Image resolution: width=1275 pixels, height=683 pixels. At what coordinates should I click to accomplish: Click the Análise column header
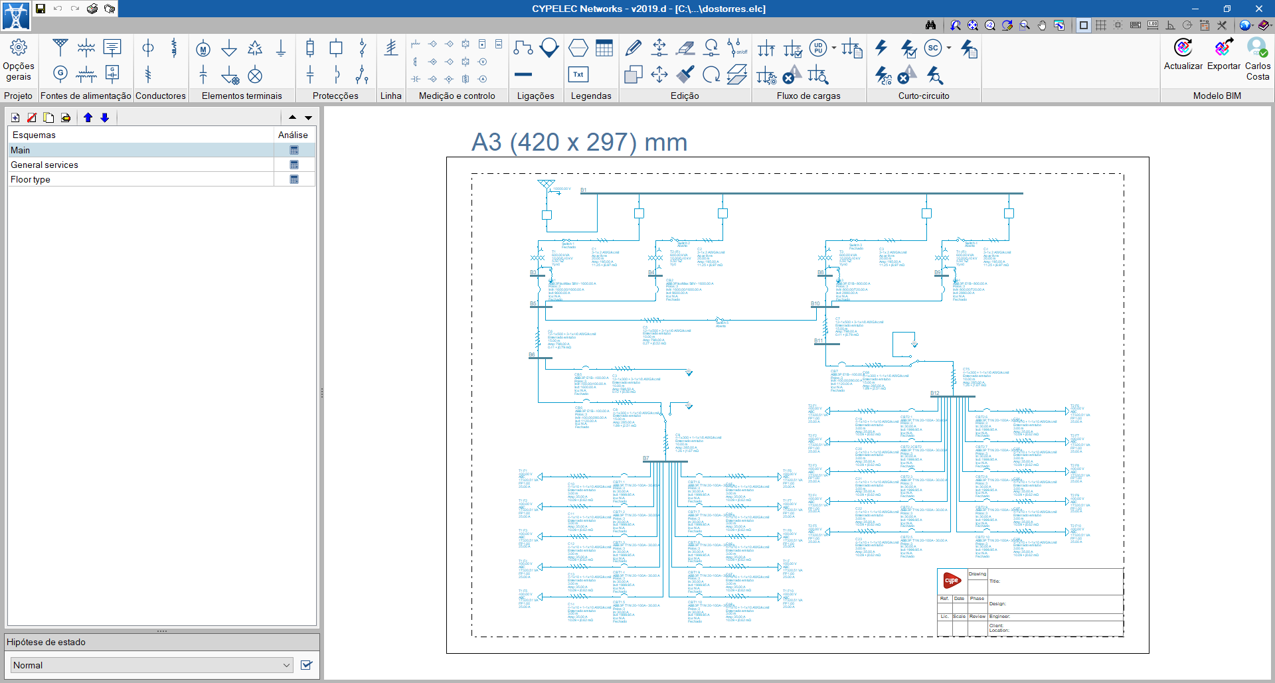[x=294, y=135]
